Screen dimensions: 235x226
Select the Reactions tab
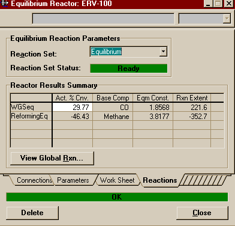(160, 180)
